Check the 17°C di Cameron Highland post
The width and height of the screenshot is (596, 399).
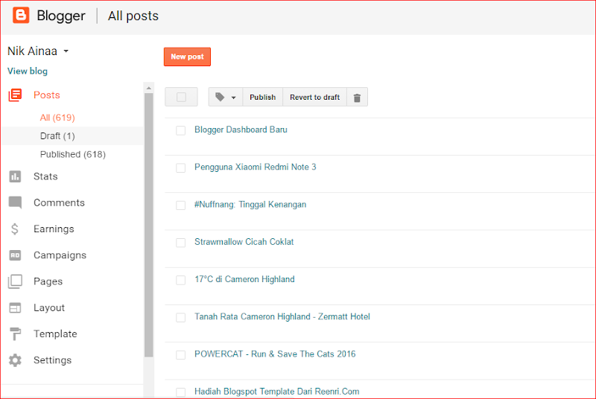[180, 280]
